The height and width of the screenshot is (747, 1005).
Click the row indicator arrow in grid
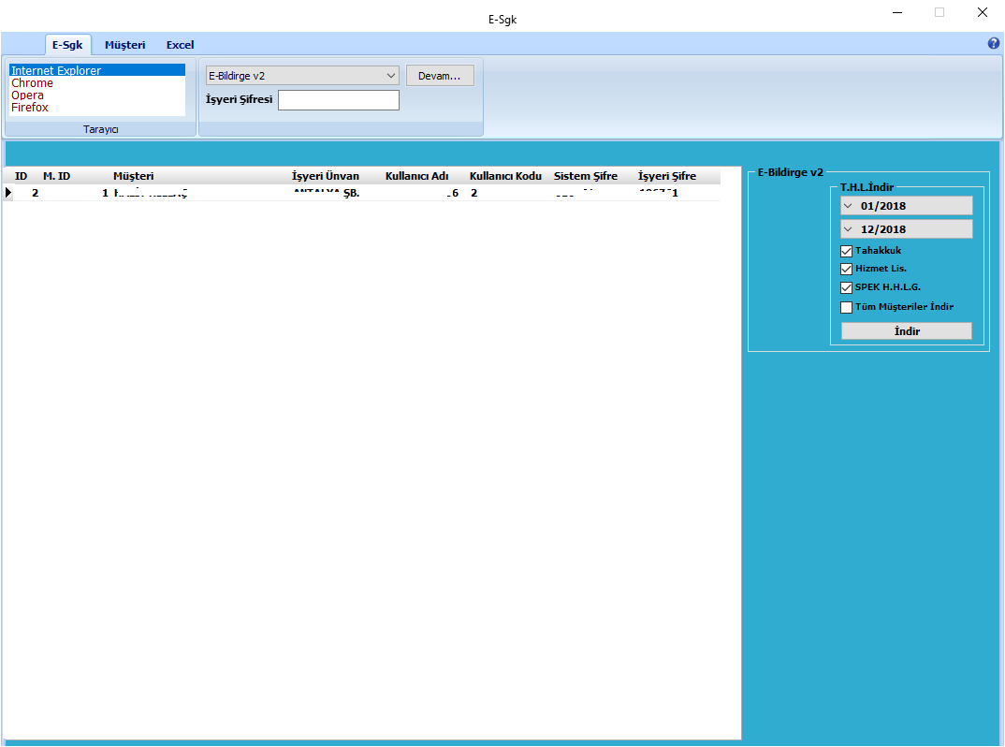tap(8, 193)
